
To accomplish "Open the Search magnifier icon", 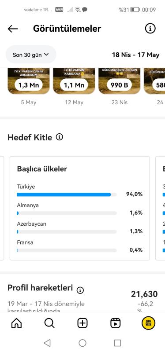I will pyautogui.click(x=49, y=323).
